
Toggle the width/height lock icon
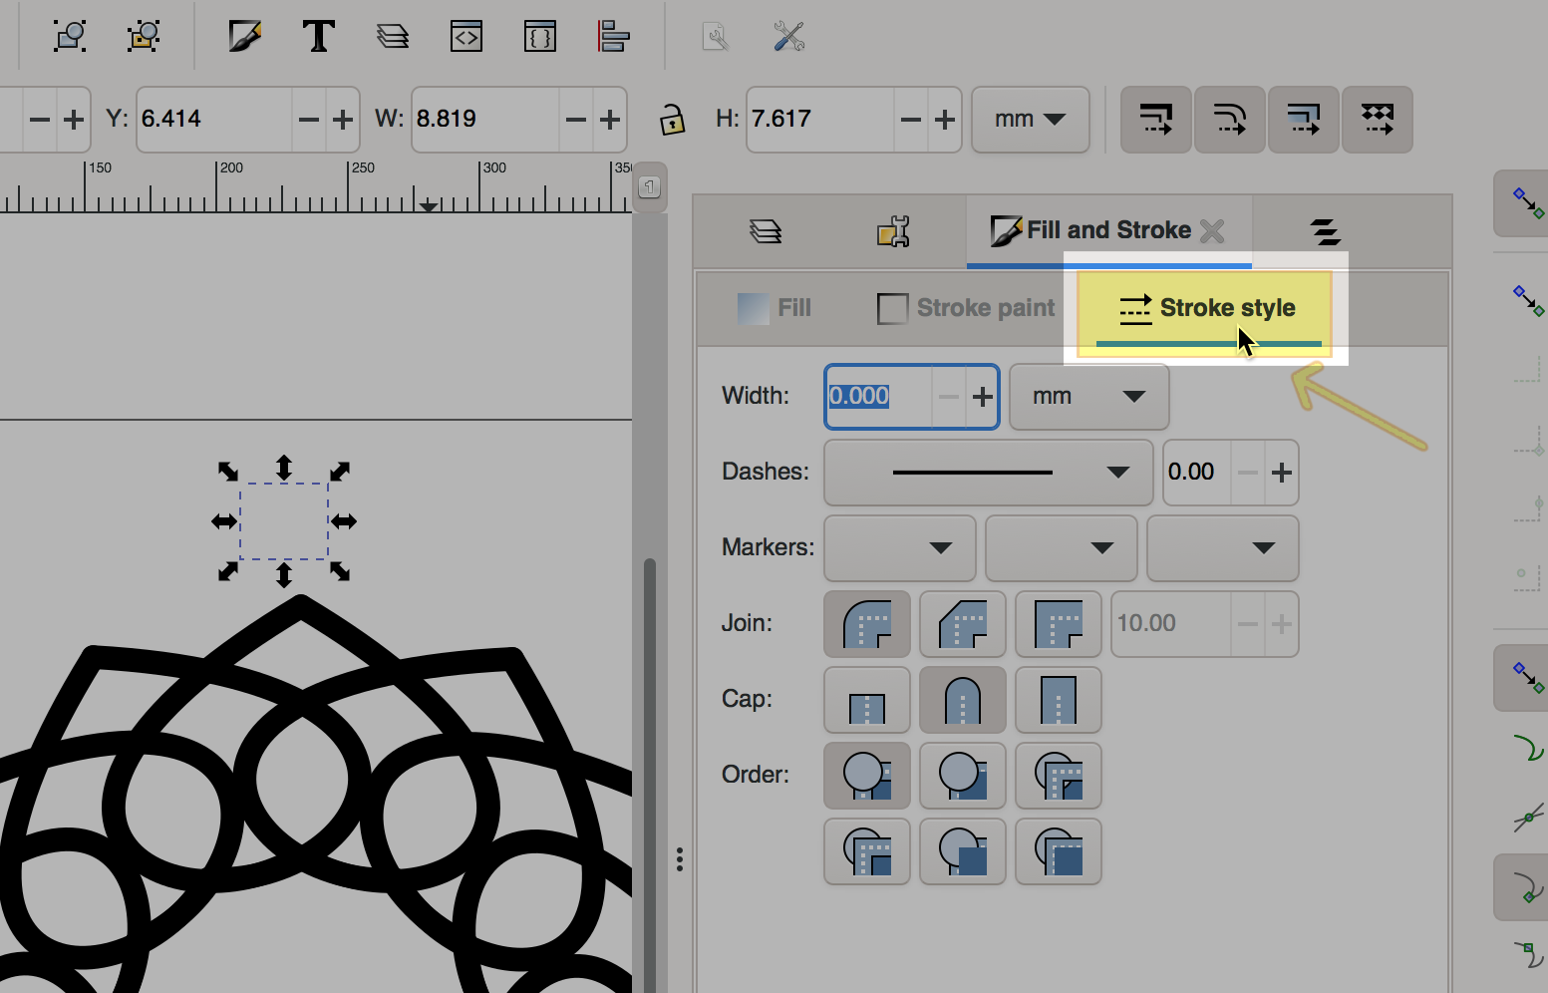pos(672,120)
